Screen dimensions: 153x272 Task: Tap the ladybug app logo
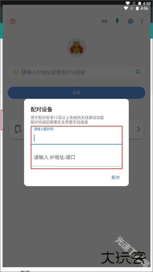pos(76,47)
